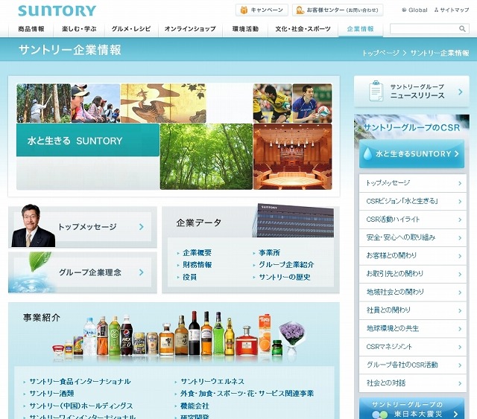
Task: Click the chevron on CSR活動ハイライト row
Action: click(x=460, y=220)
